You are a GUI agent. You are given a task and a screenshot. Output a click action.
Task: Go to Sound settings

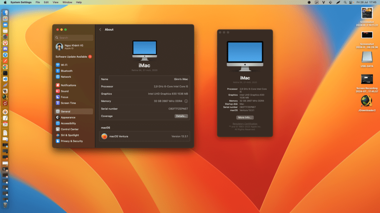(x=74, y=91)
